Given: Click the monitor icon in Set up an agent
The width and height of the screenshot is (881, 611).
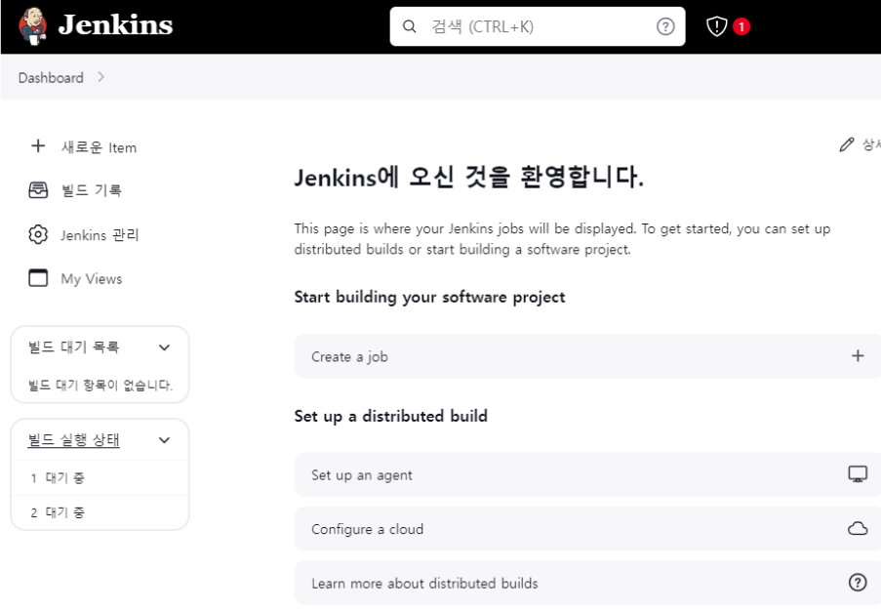Looking at the screenshot, I should tap(858, 474).
